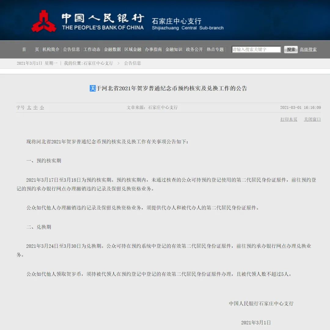Screen dimensions: 330x330
Task: Open the 区域金融 navigation item
Action: click(133, 49)
